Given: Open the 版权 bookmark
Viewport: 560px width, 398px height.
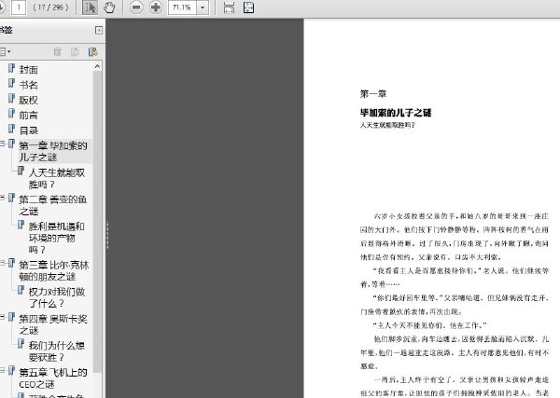Looking at the screenshot, I should (x=29, y=101).
